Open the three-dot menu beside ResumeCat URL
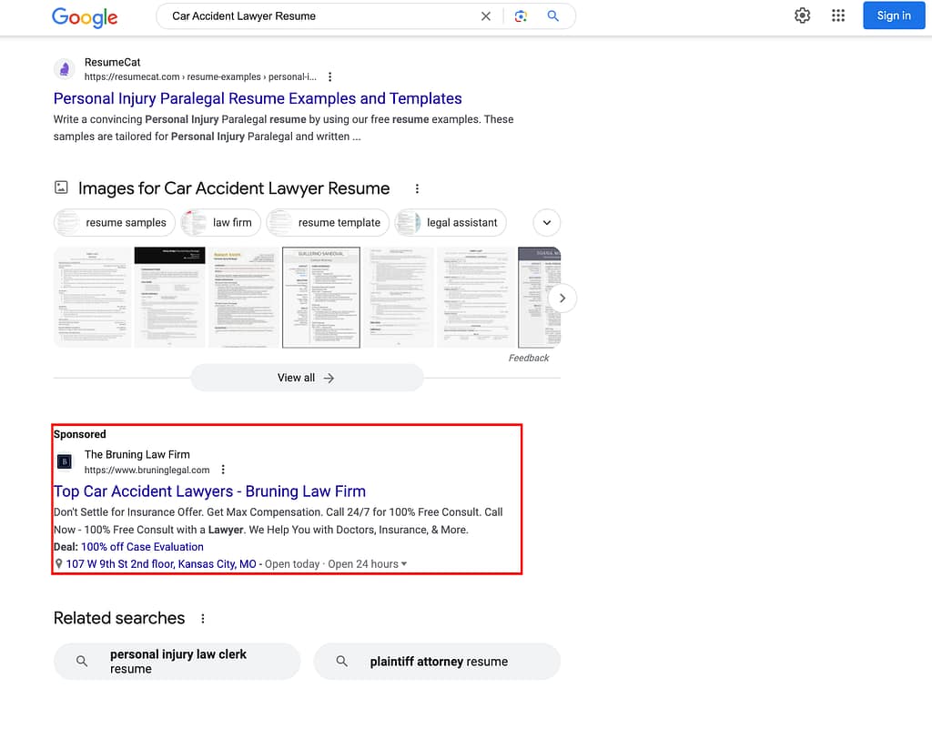This screenshot has width=932, height=739. (329, 76)
